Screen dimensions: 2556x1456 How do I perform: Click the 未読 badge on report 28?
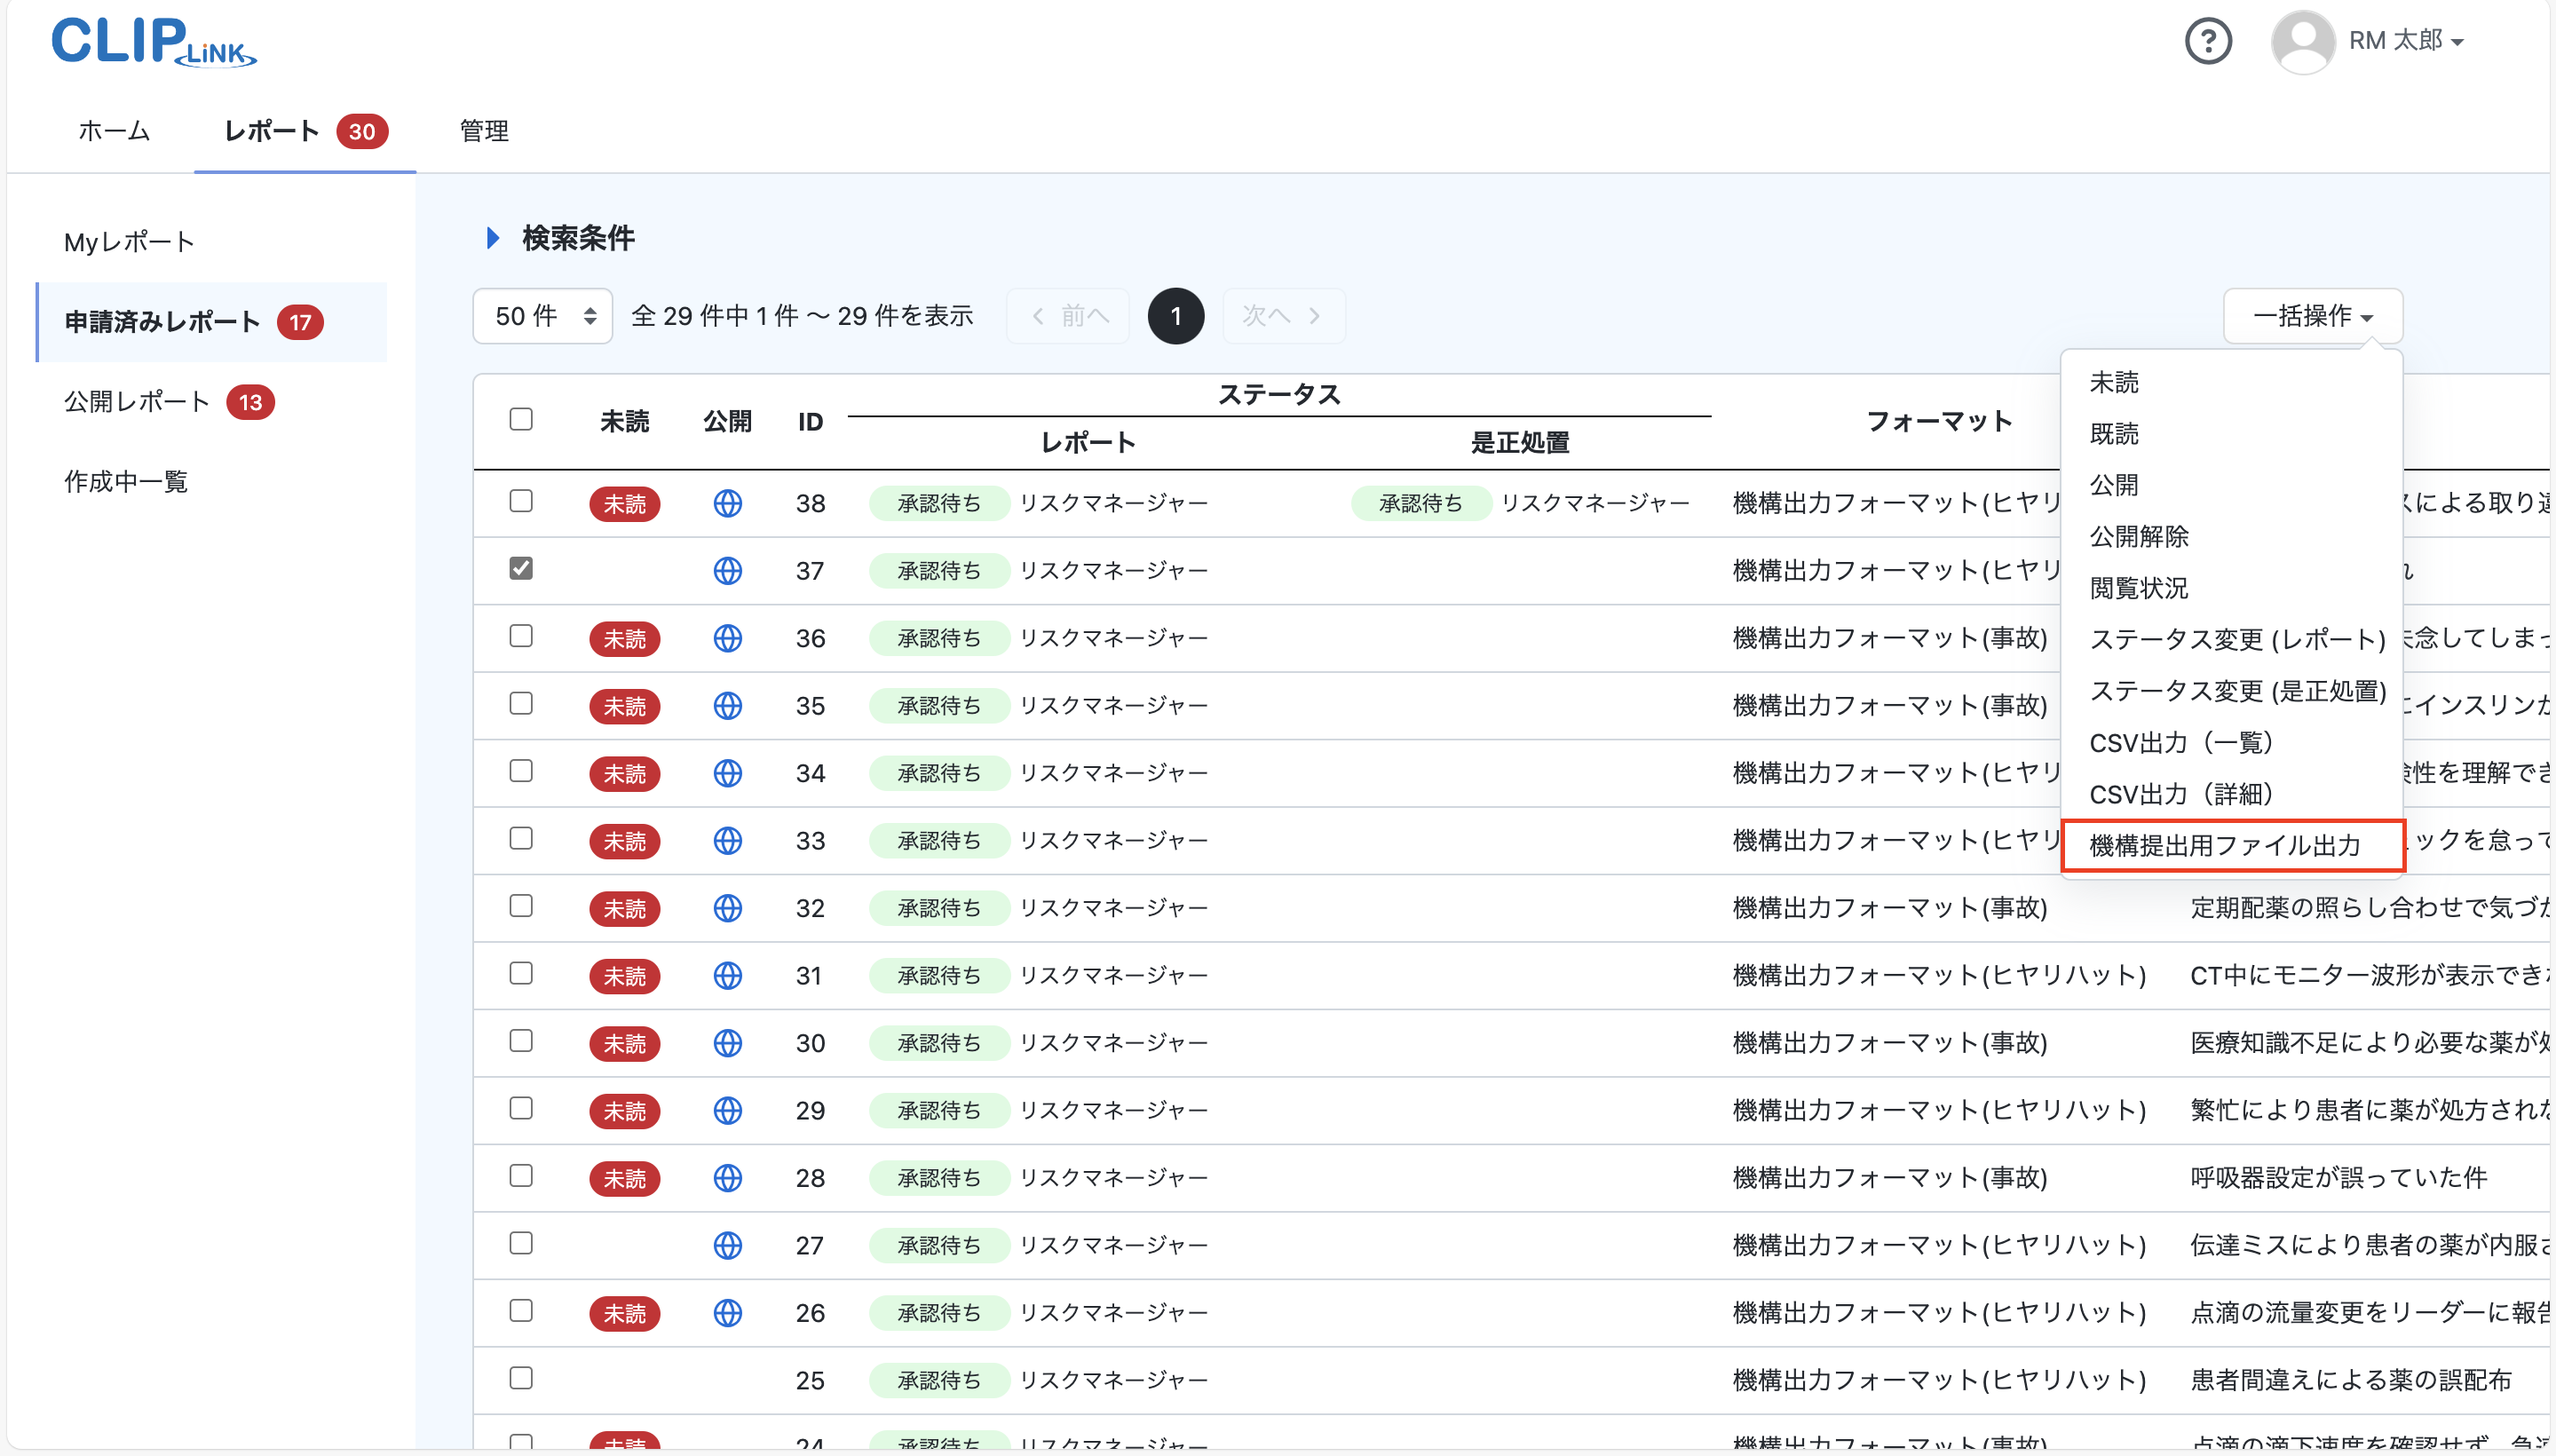pyautogui.click(x=625, y=1178)
